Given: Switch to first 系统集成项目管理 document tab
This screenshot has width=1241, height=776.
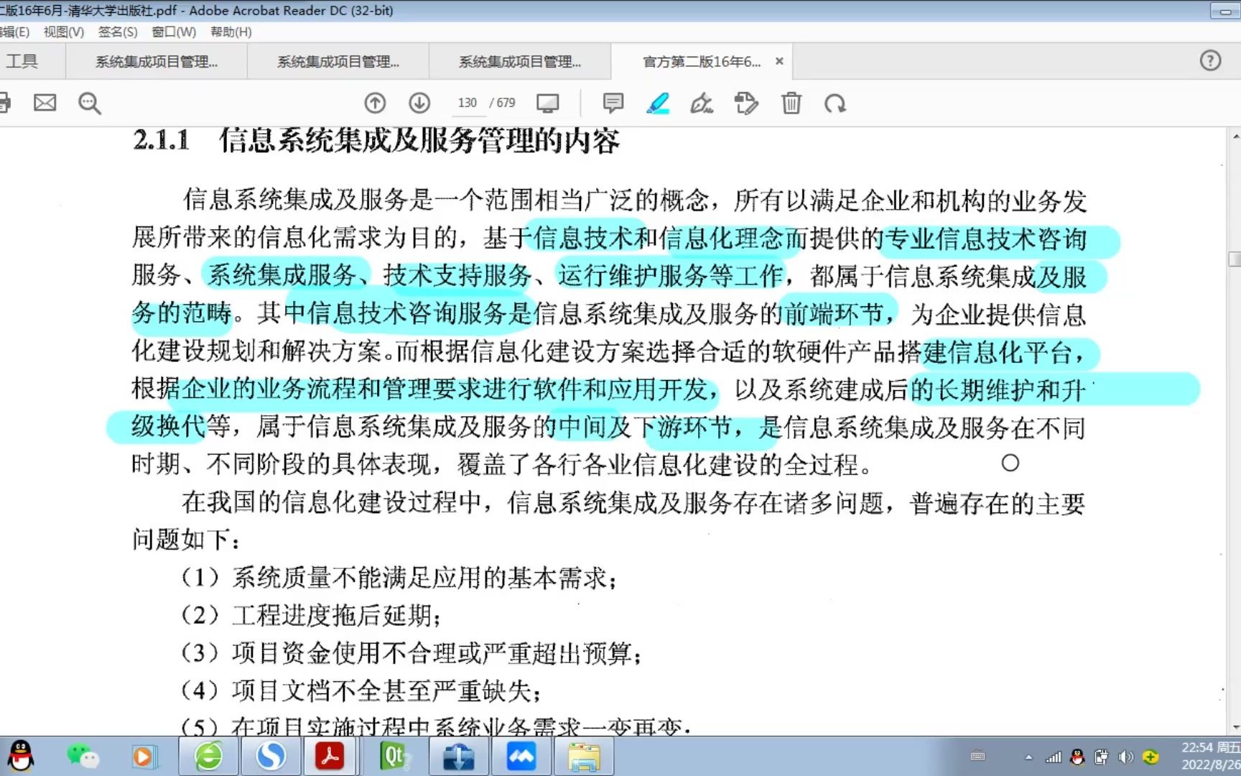Looking at the screenshot, I should (x=157, y=62).
